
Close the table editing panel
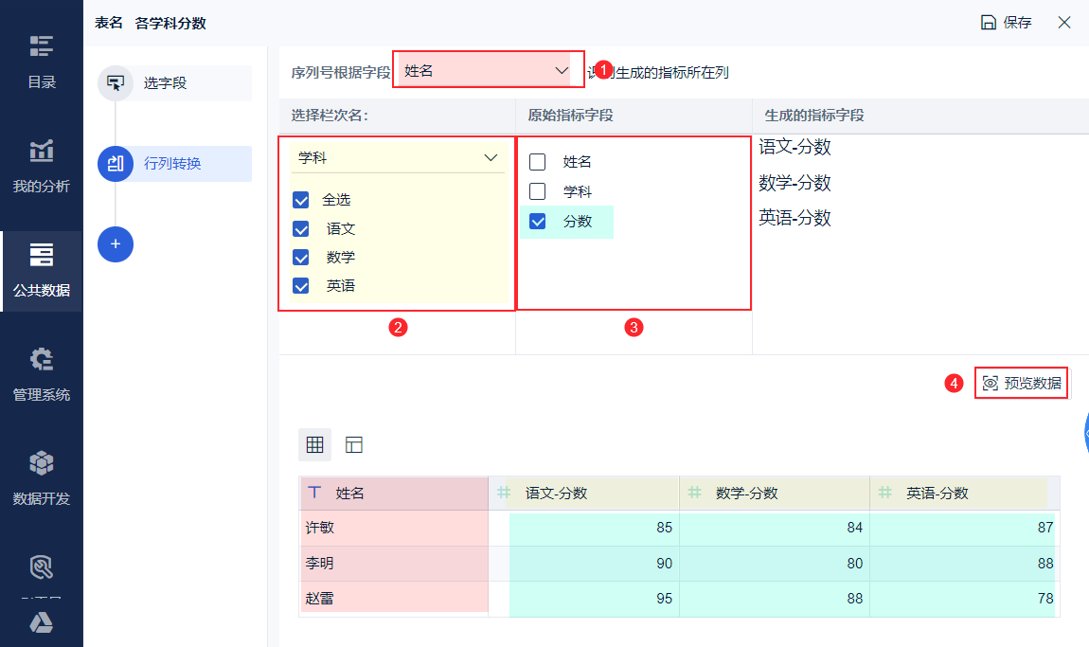(1064, 23)
